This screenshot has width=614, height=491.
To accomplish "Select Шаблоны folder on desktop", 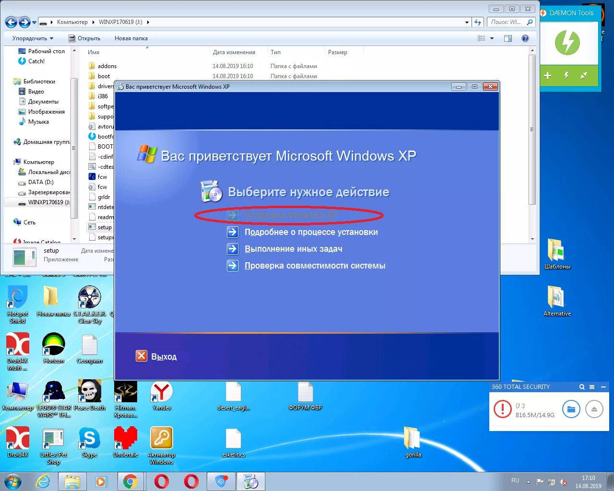I will (557, 254).
